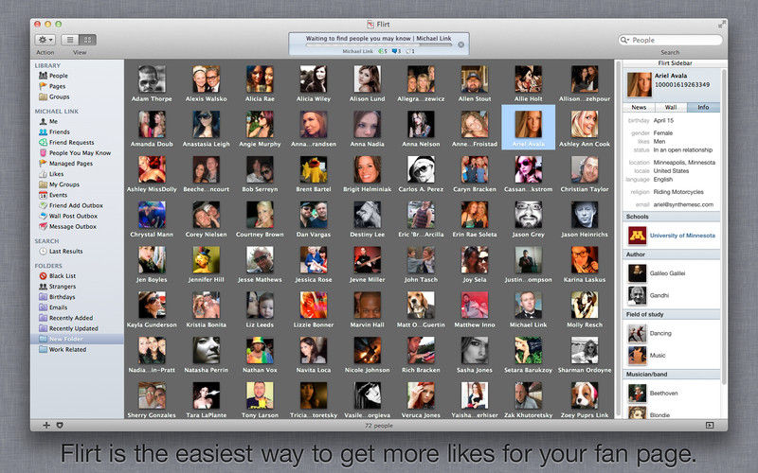Screen dimensions: 758x473
Task: Enter full screen with the window arrows icon
Action: click(721, 25)
